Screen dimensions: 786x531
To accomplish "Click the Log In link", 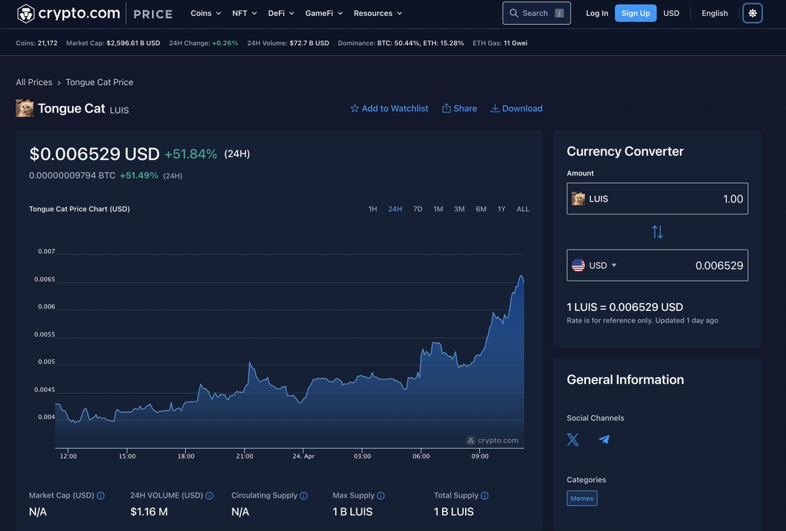I will point(597,13).
